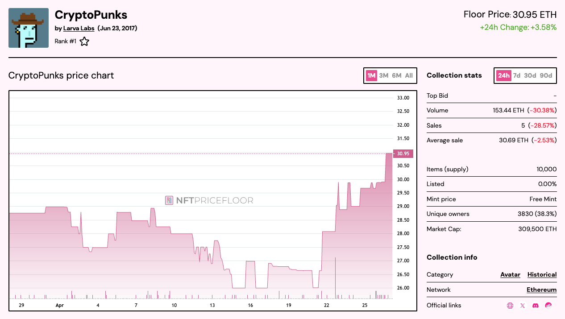Screen dimensions: 565x319
Task: Switch chart range to 3M
Action: tap(384, 75)
